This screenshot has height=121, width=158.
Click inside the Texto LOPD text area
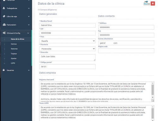(x=96, y=113)
